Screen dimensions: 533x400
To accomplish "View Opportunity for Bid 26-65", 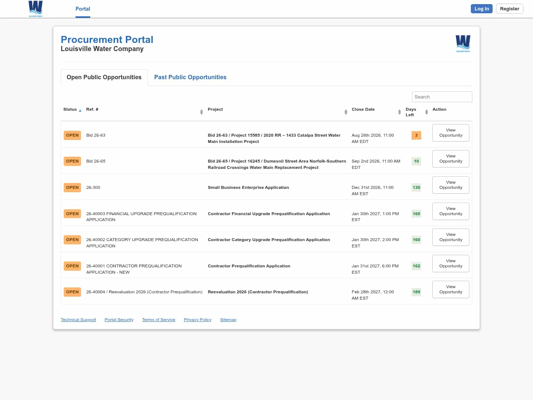I will click(451, 159).
